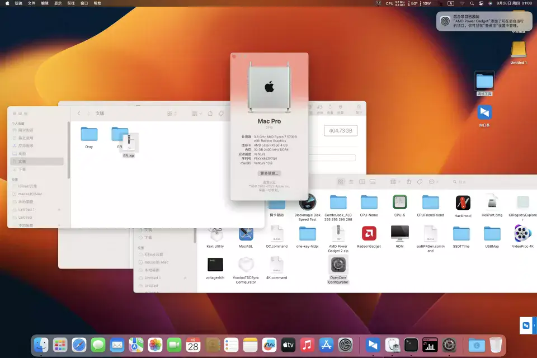The image size is (537, 358).
Task: Click the 更多信息 button in About window
Action: pyautogui.click(x=269, y=173)
